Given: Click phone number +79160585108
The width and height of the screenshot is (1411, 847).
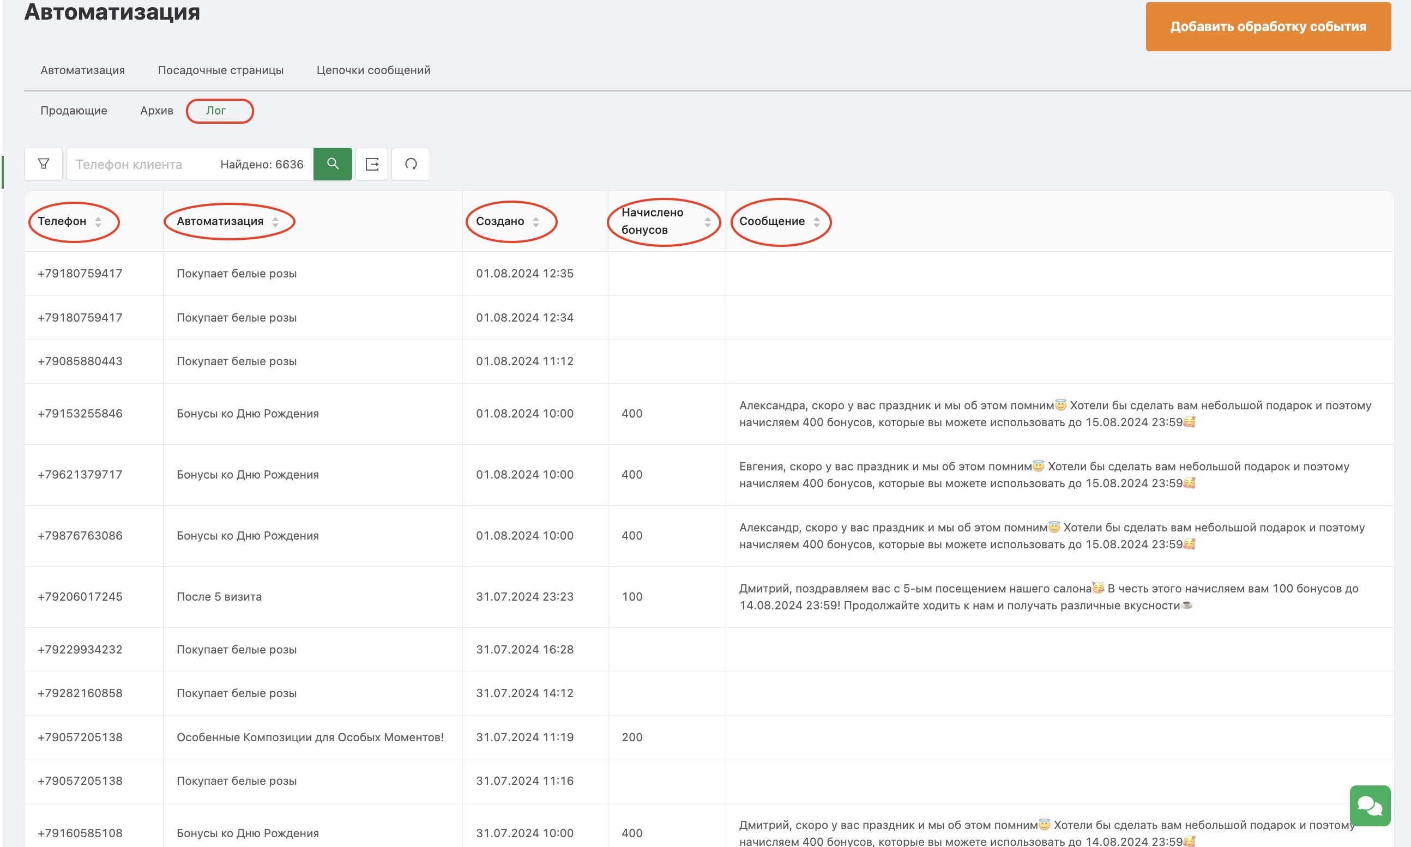Looking at the screenshot, I should 80,833.
